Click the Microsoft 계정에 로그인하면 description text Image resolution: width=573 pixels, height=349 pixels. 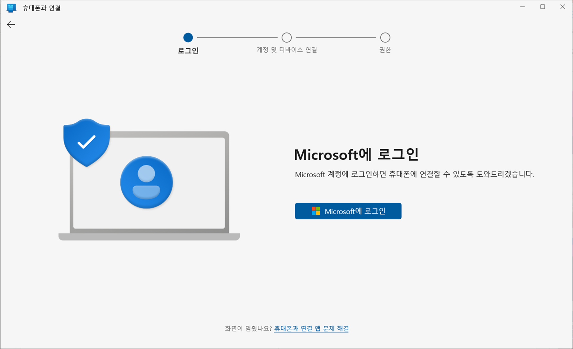tap(414, 174)
